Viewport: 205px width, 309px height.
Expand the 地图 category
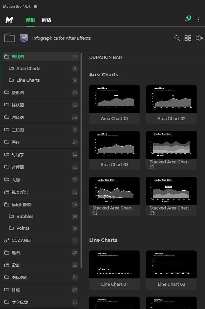pyautogui.click(x=40, y=253)
